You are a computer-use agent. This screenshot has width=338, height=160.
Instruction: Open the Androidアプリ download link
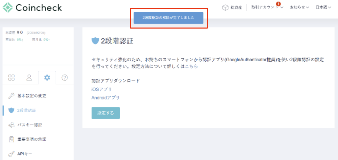pyautogui.click(x=105, y=98)
